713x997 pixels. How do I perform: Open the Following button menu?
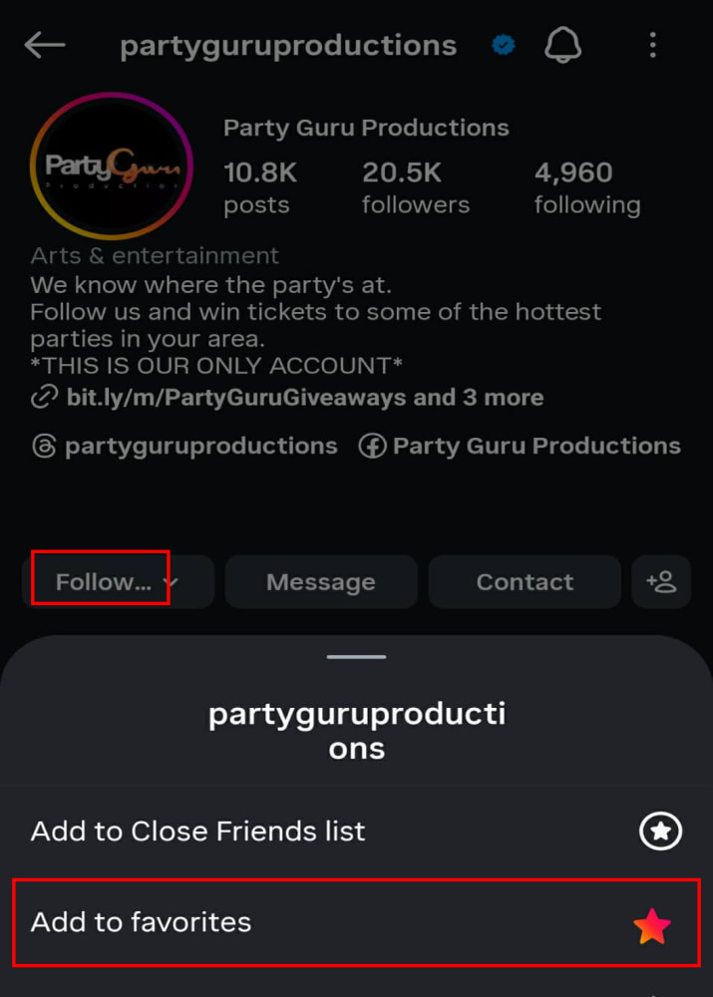point(119,582)
